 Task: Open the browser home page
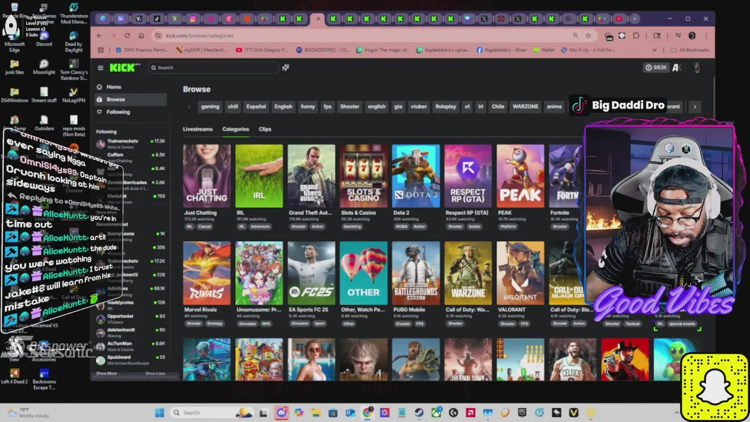(141, 36)
